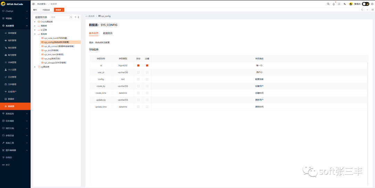Toggle dark mode switch in header
Screen dimensions: 375x188
(365, 4)
